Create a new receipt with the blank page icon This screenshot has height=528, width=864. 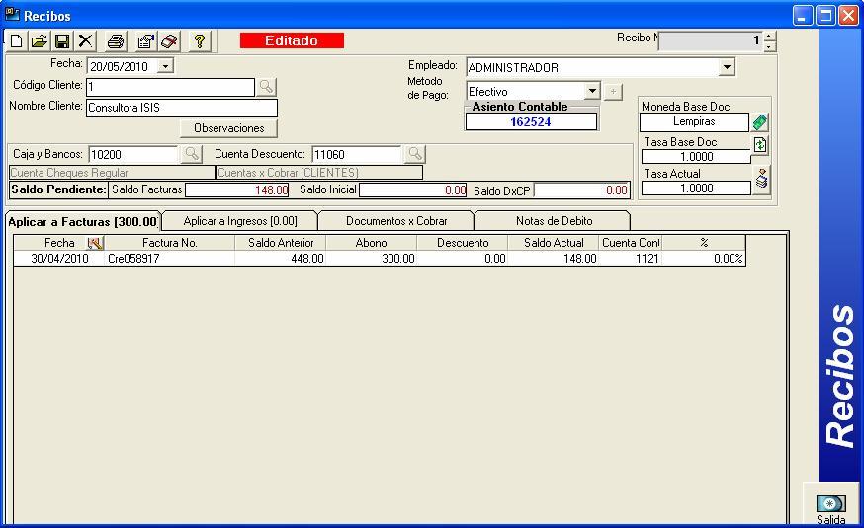pyautogui.click(x=17, y=41)
